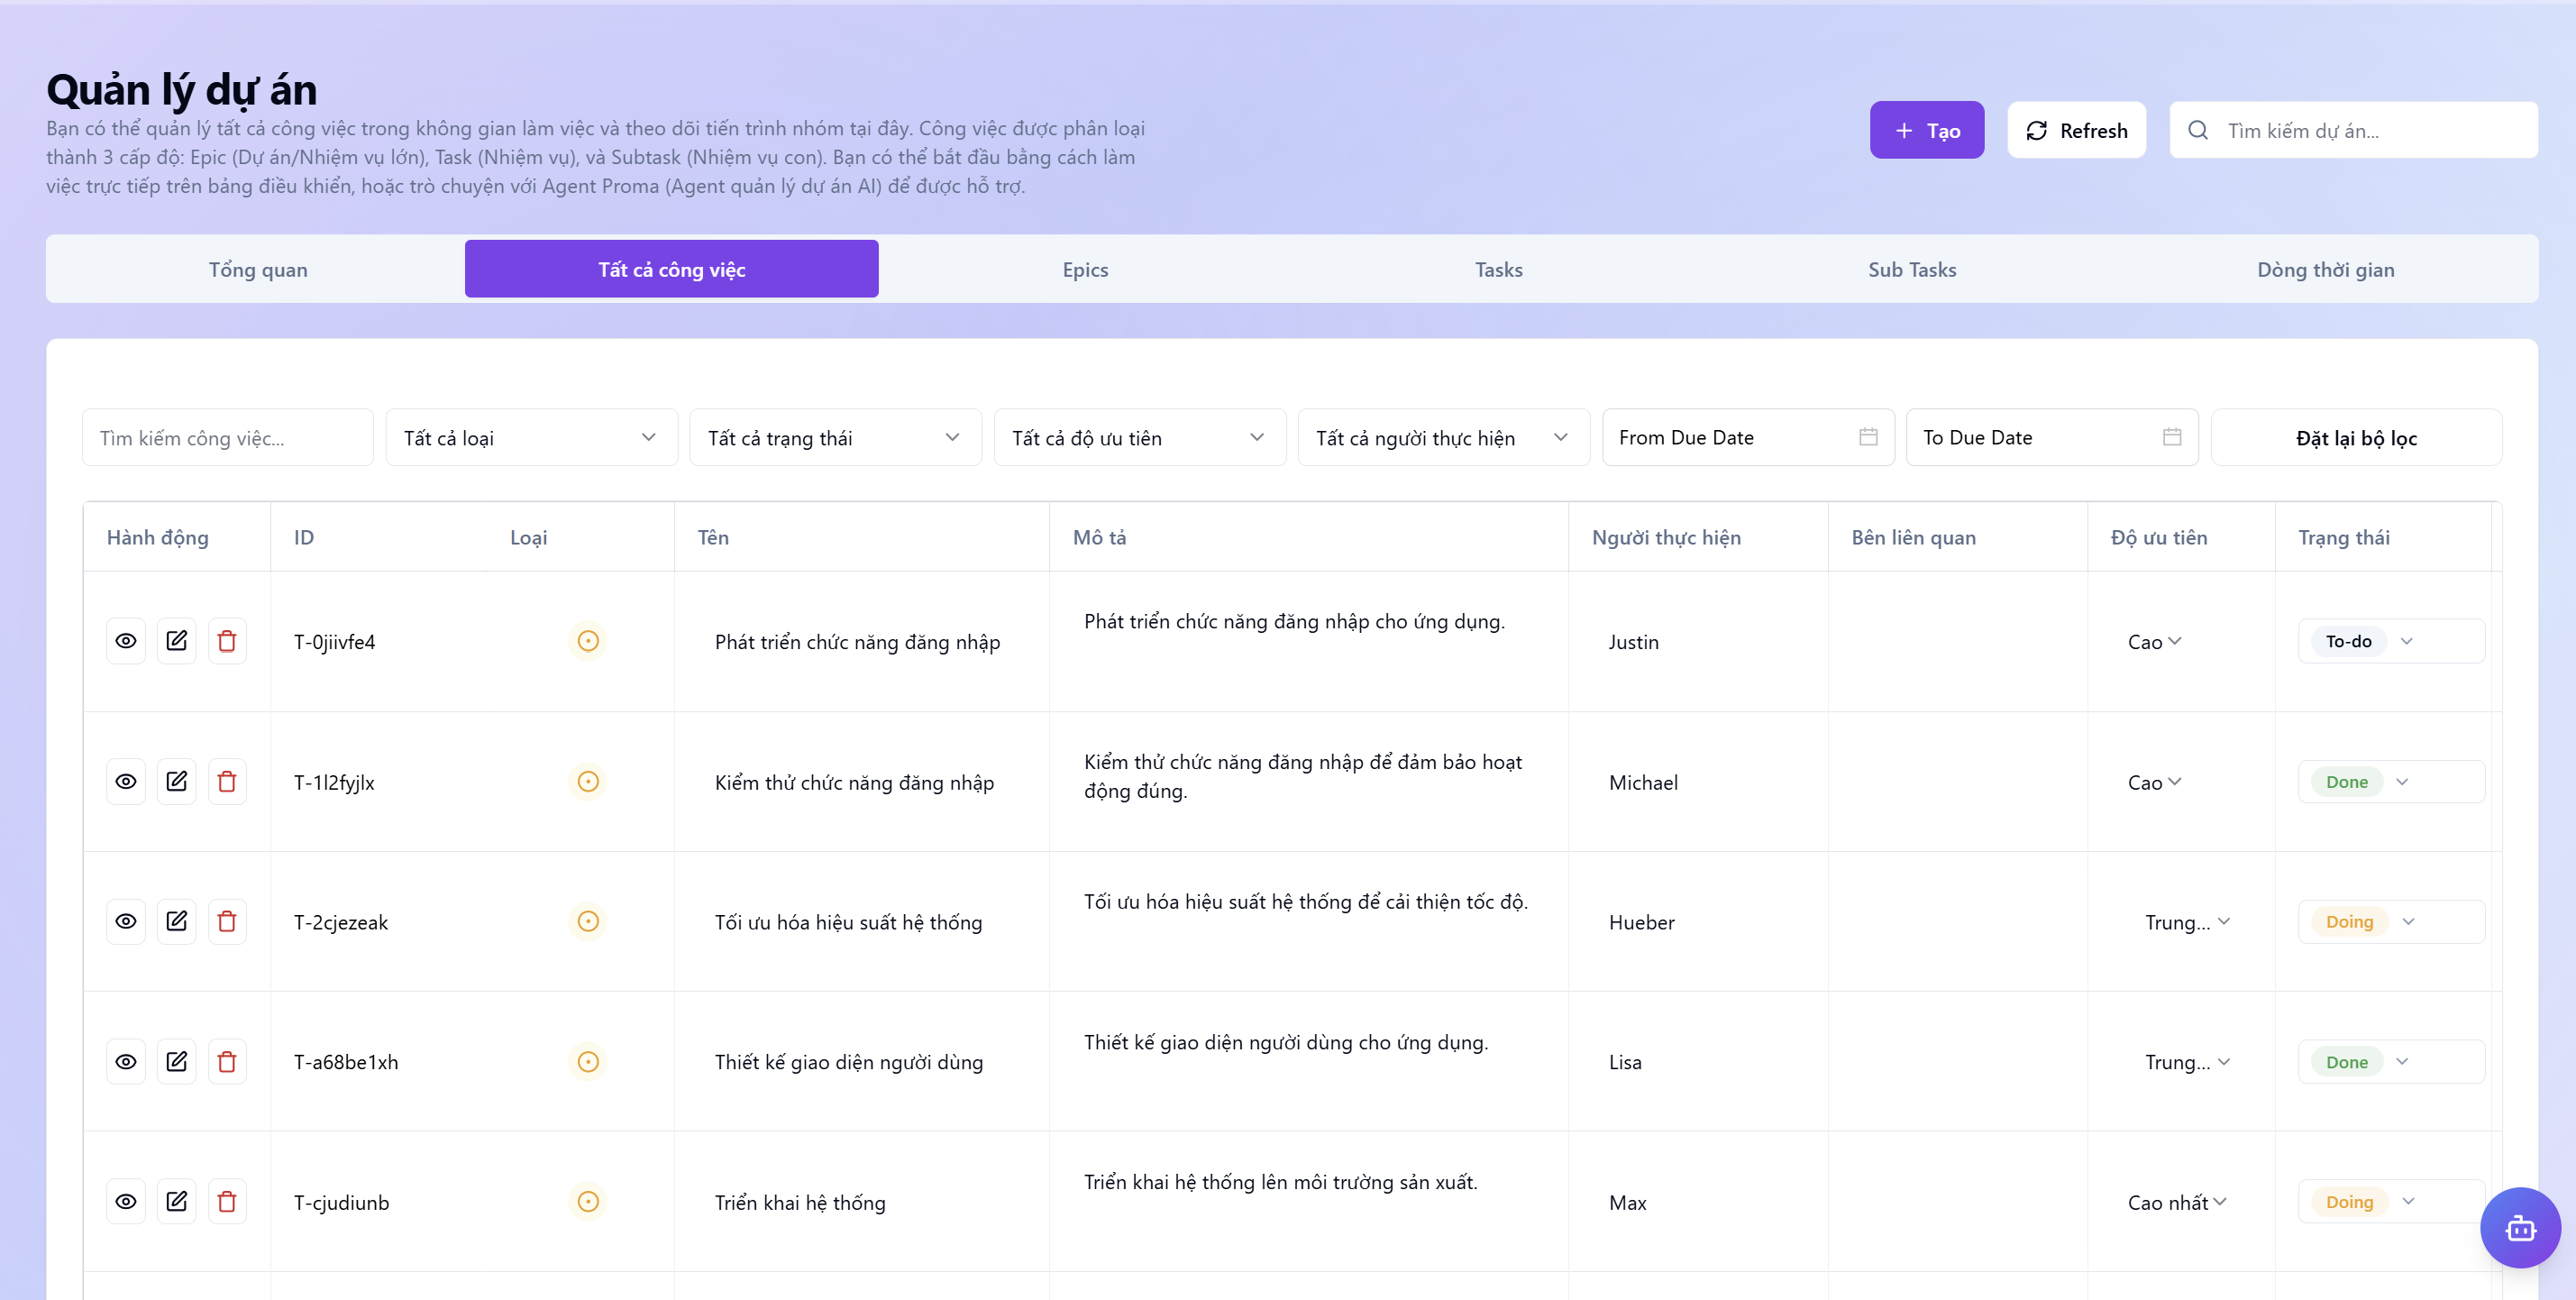The image size is (2576, 1300).
Task: Expand the Tất cả trạng thái filter
Action: [835, 437]
